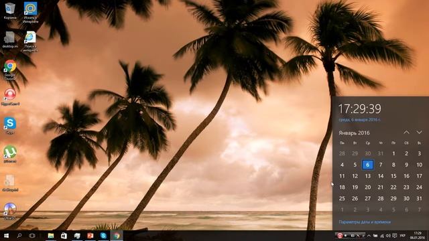Switch the УКР input language indicator

(402, 236)
